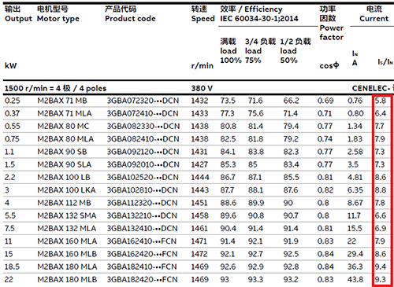Viewport: 394px width, 287px height.
Task: Select the M2BAX 71 MB motor cell
Action: (62, 101)
